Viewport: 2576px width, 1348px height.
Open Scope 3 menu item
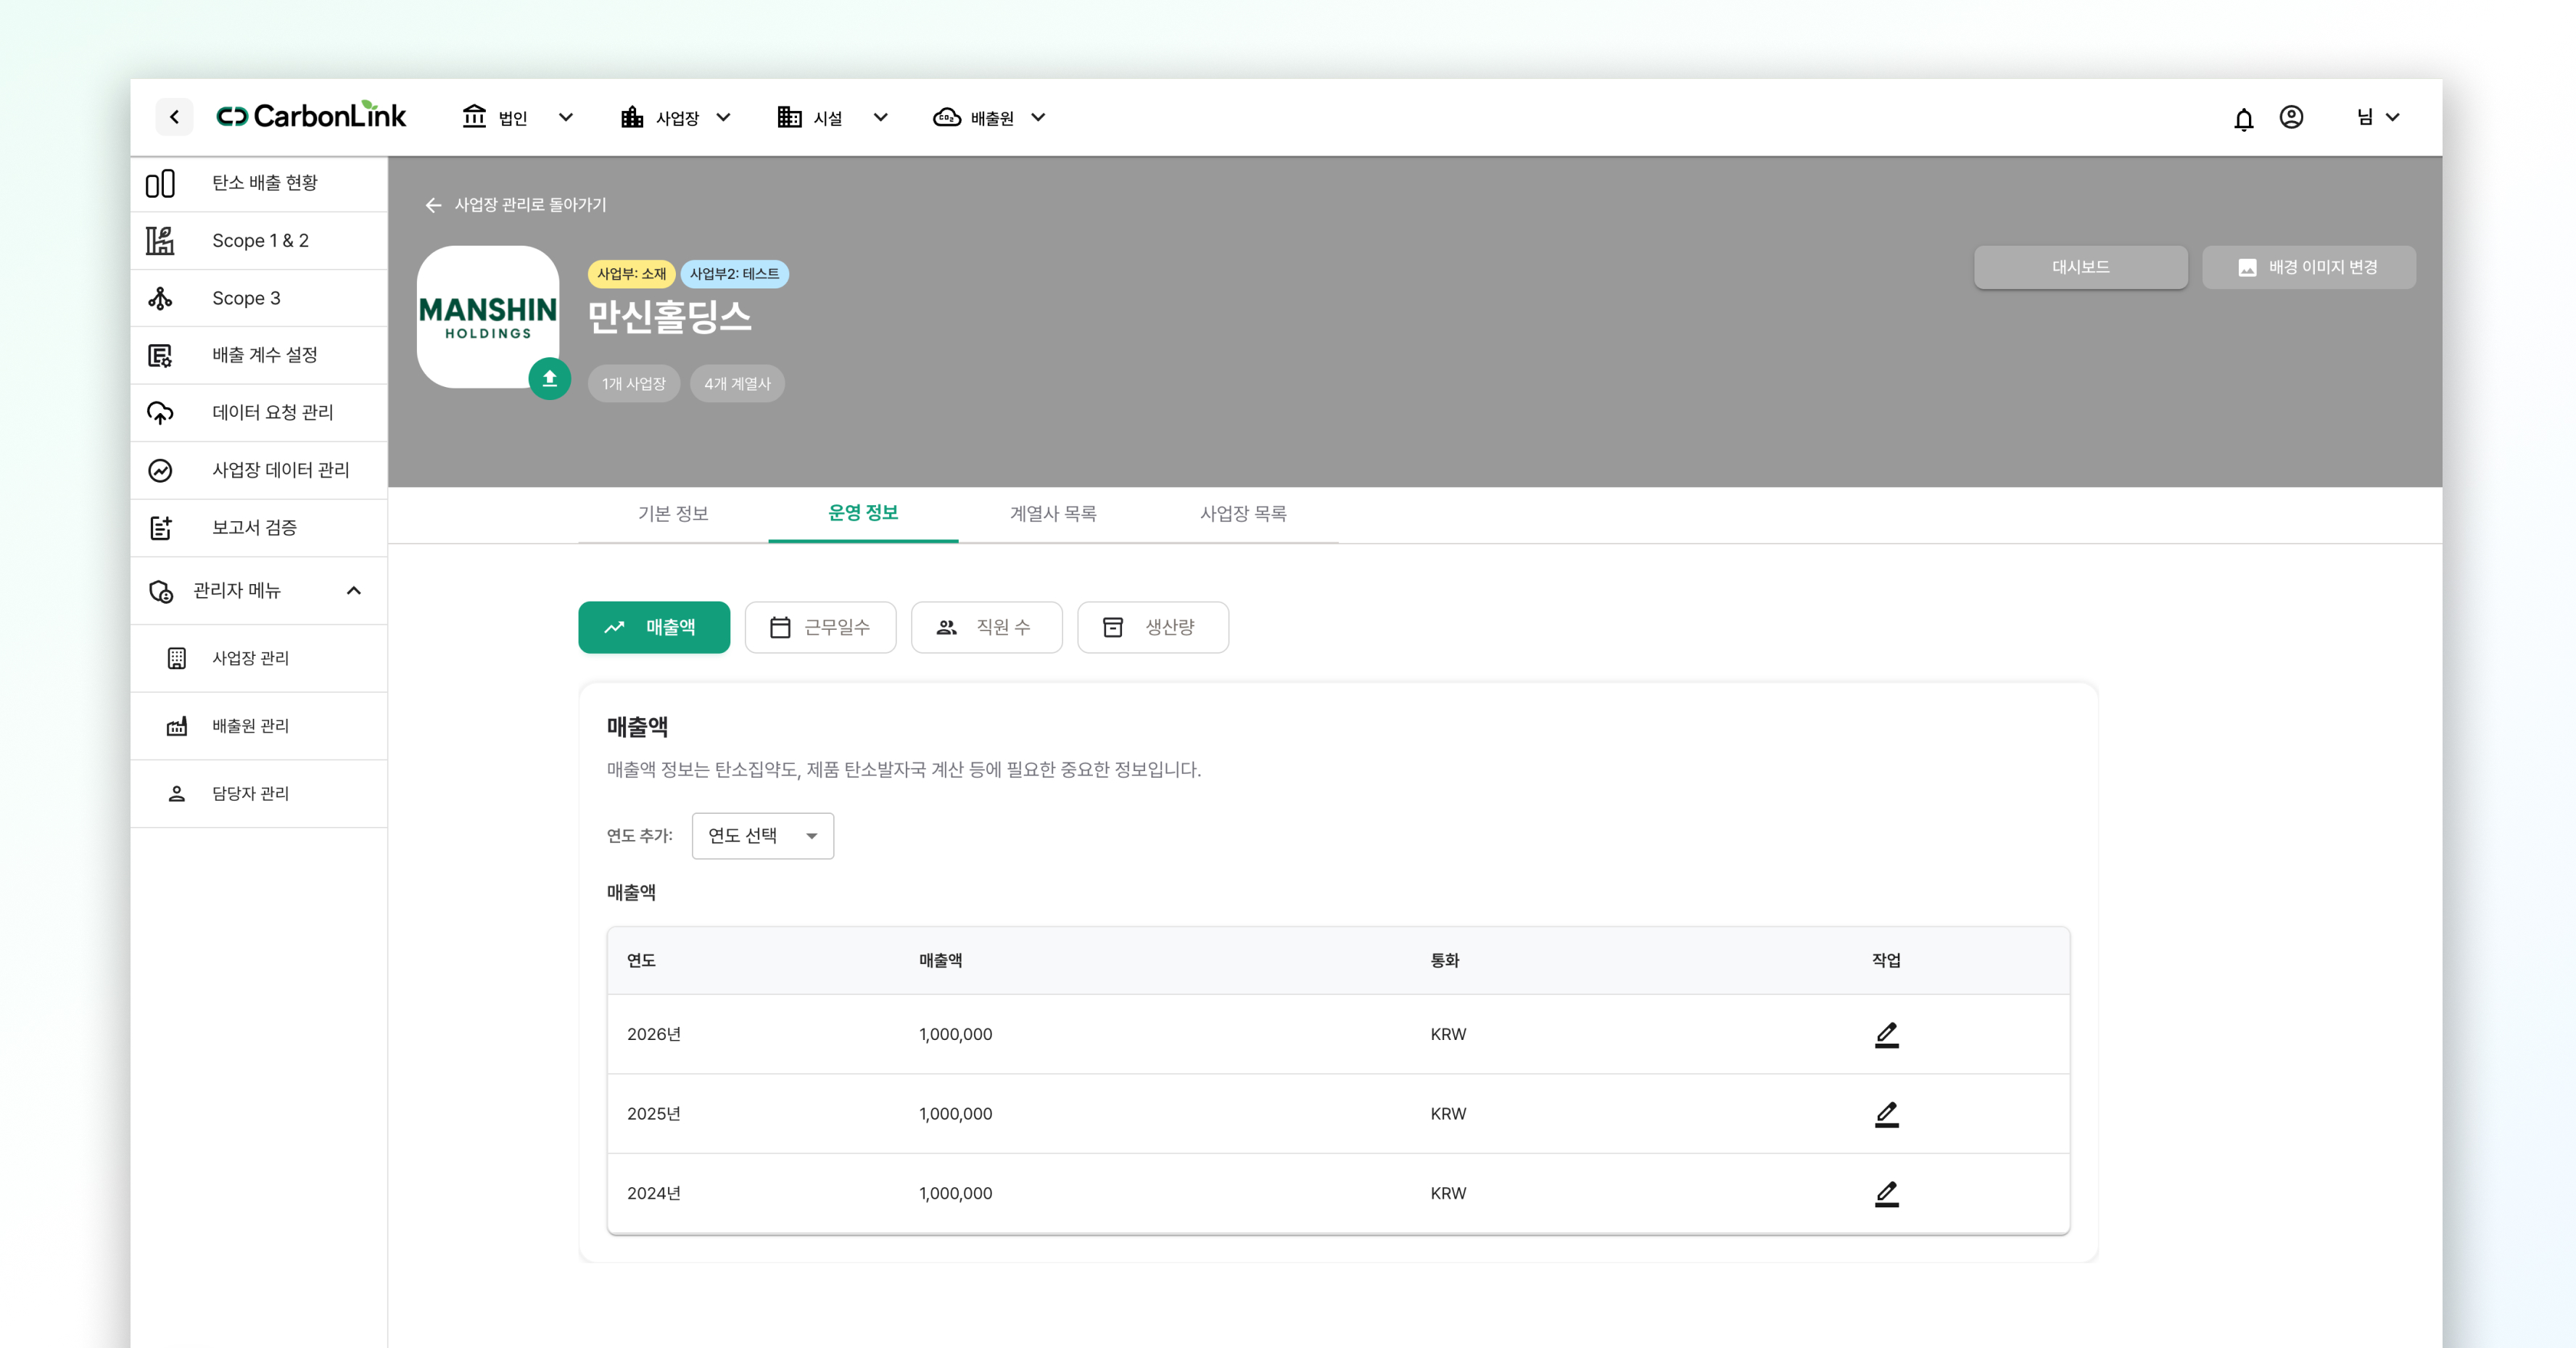259,298
